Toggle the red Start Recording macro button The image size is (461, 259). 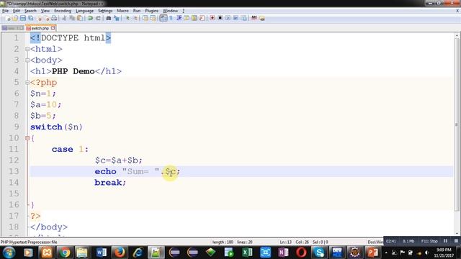coord(212,18)
